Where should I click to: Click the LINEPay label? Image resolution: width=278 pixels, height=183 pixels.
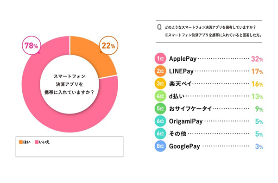tap(181, 71)
